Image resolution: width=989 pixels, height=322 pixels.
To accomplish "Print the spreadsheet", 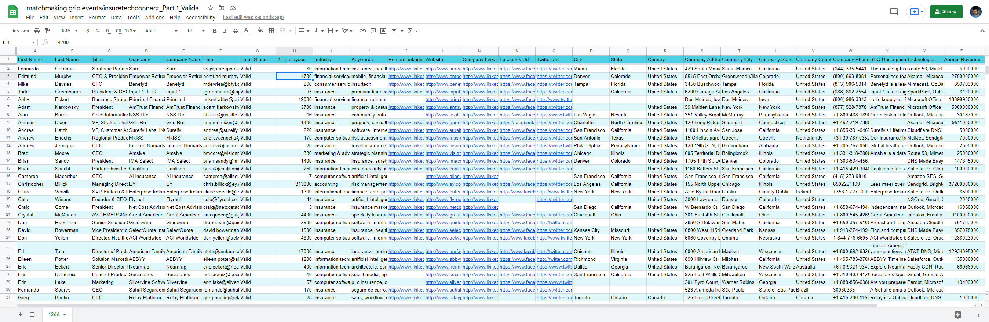I will coord(36,31).
